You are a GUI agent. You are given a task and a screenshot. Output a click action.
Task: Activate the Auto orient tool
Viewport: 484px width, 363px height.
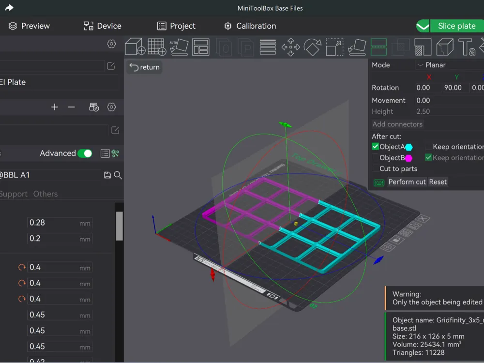click(x=179, y=47)
